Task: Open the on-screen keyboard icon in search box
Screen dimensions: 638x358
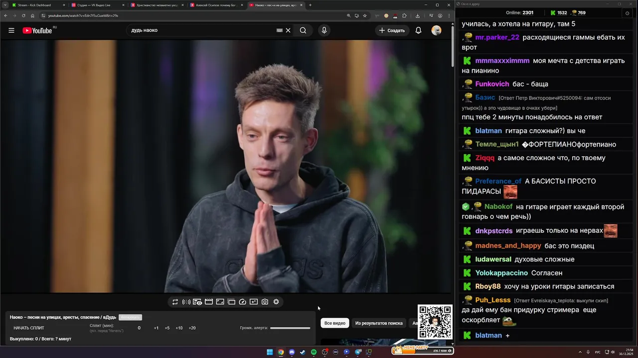Action: pyautogui.click(x=280, y=30)
